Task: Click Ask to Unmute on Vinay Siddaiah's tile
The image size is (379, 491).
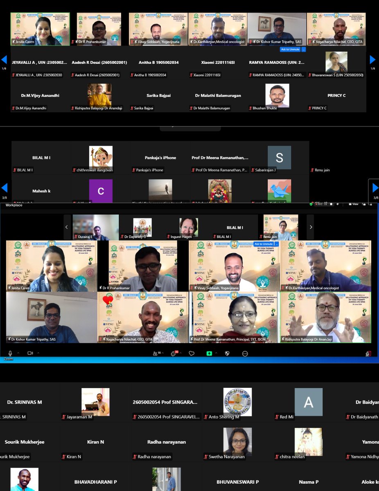Action: [x=264, y=244]
